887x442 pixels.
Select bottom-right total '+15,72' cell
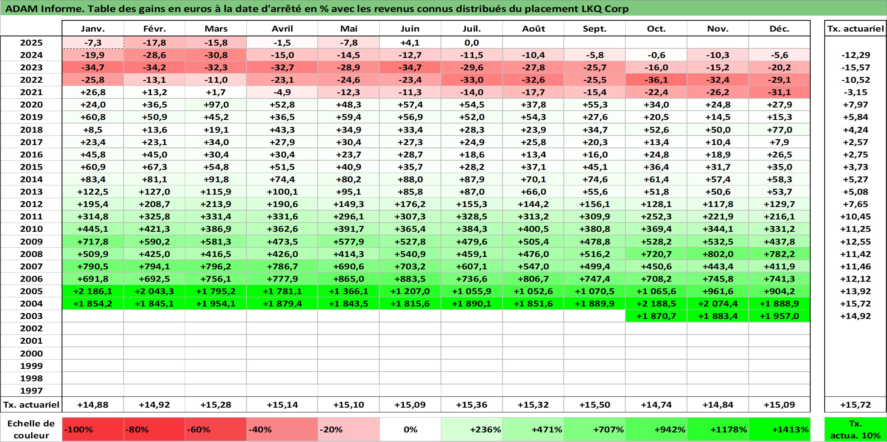coord(855,405)
